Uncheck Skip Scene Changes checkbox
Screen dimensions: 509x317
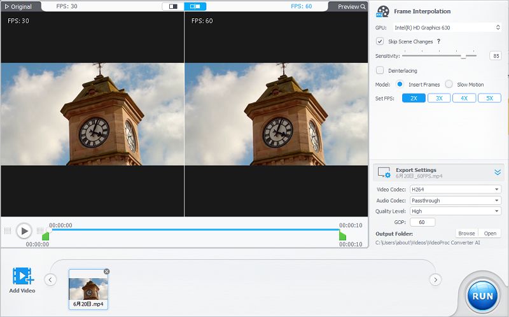(380, 41)
